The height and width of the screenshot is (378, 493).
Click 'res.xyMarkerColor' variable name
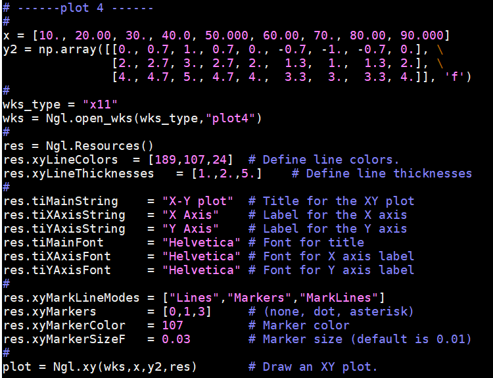point(64,325)
